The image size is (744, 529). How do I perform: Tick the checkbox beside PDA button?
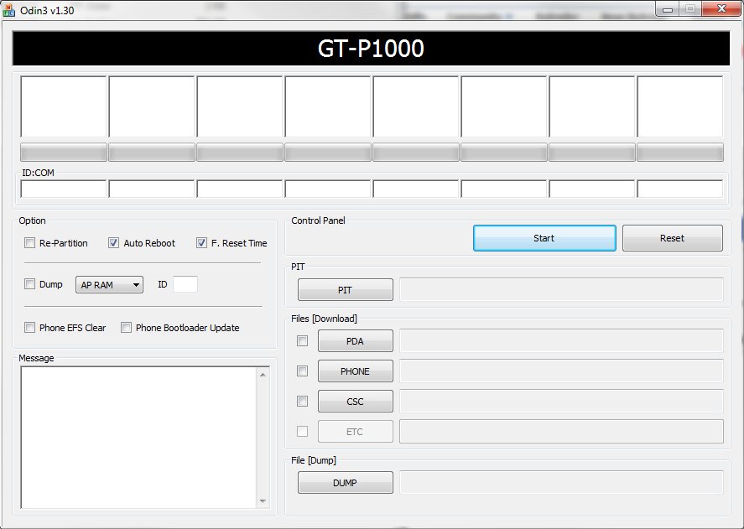click(302, 340)
